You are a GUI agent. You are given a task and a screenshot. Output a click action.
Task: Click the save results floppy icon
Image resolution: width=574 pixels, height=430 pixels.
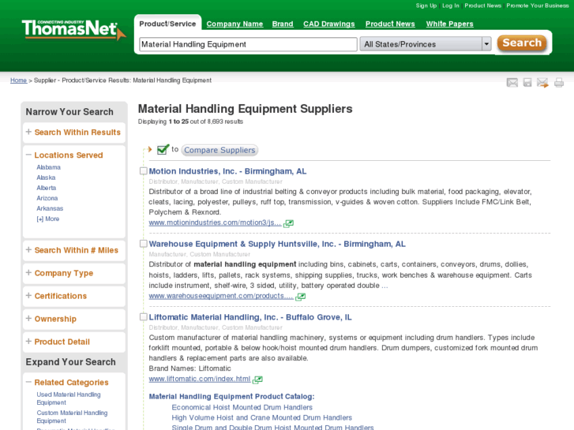tap(527, 82)
